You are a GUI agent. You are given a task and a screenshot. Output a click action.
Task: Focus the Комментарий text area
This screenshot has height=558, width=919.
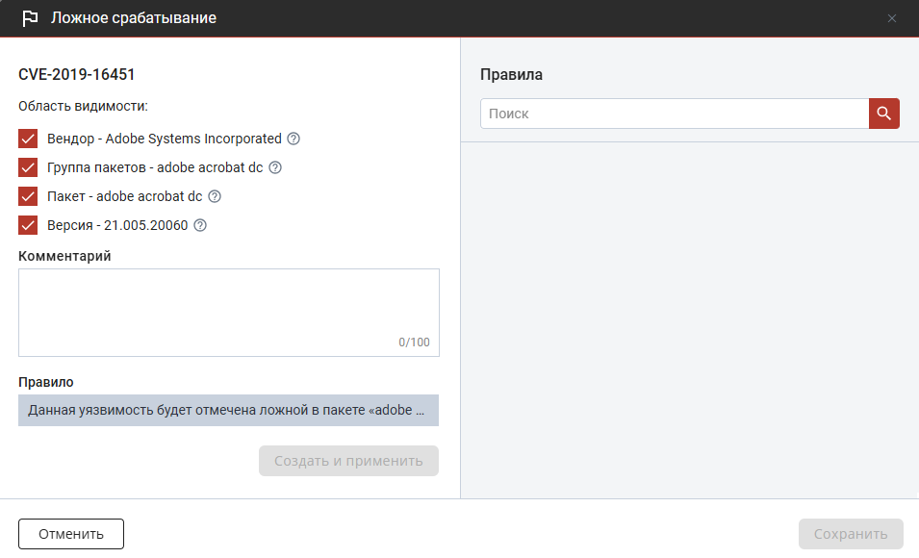pos(228,303)
